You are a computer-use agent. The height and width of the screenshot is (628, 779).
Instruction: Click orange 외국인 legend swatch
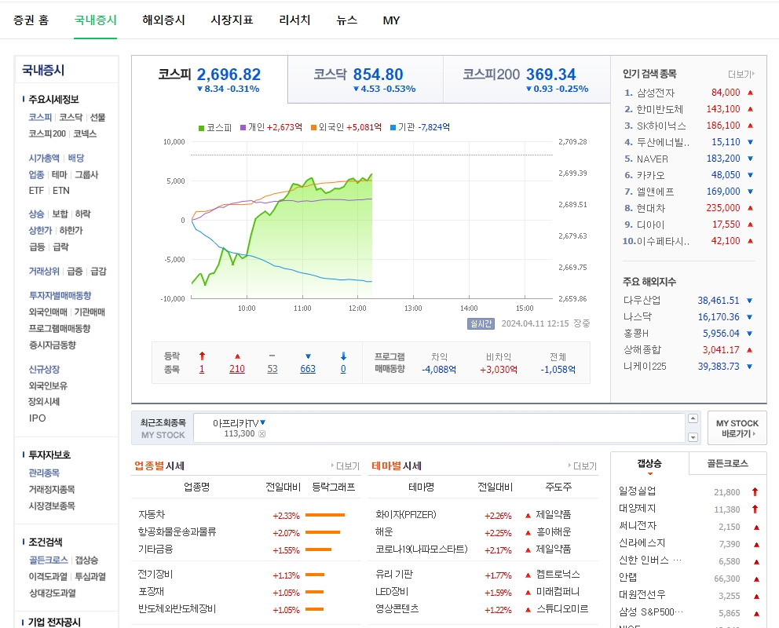tap(313, 128)
